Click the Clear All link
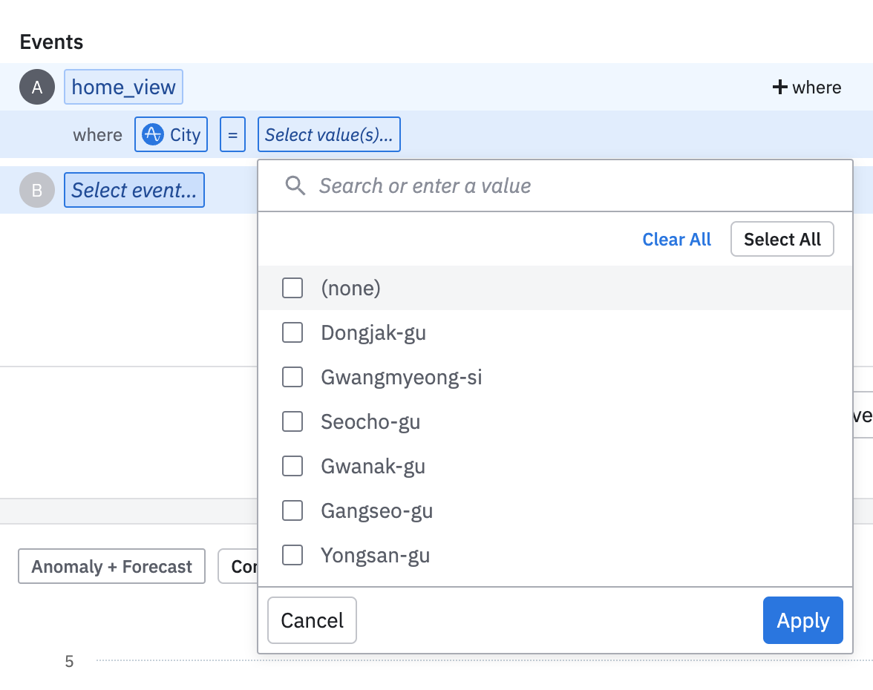 point(676,240)
